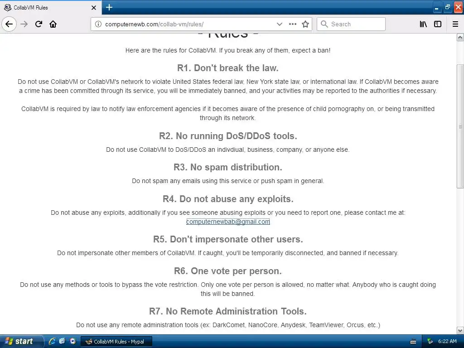
Task: Open the browser home page
Action: pyautogui.click(x=53, y=24)
